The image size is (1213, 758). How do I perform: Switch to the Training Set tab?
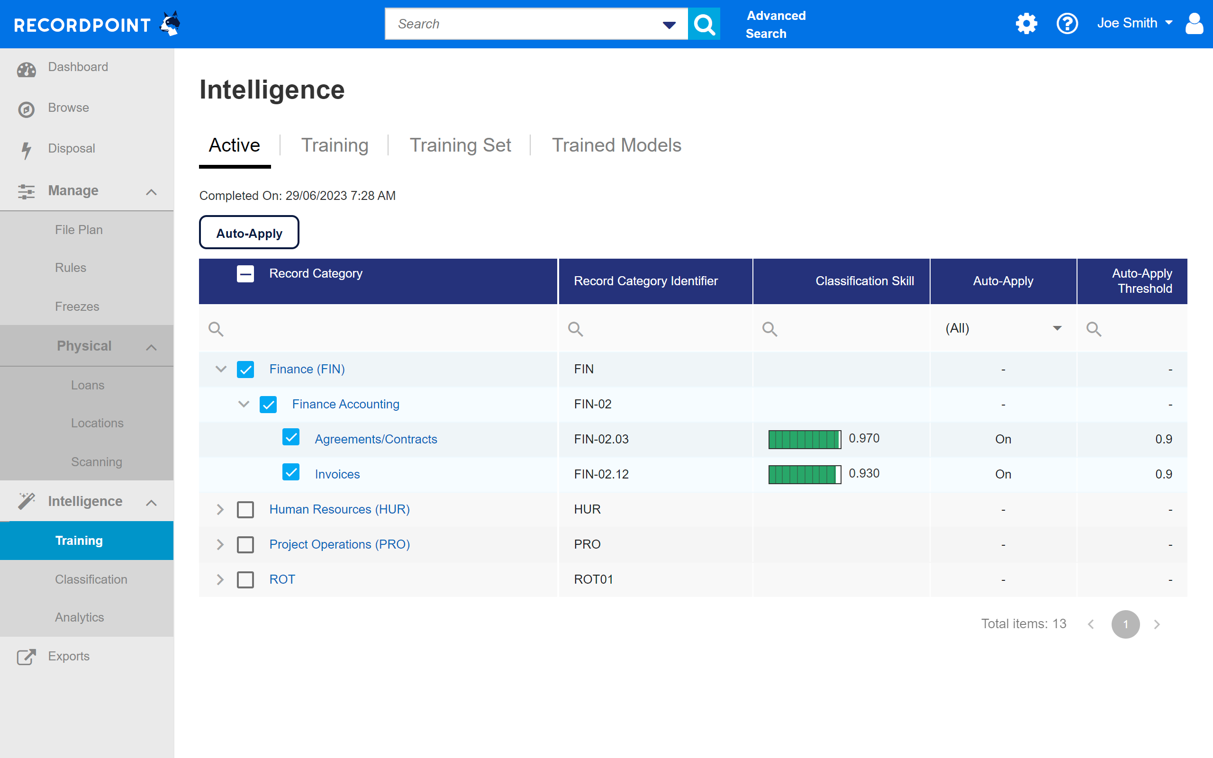(x=460, y=145)
